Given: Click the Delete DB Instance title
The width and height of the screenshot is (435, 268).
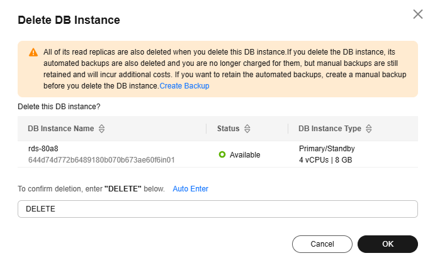Looking at the screenshot, I should [x=69, y=20].
